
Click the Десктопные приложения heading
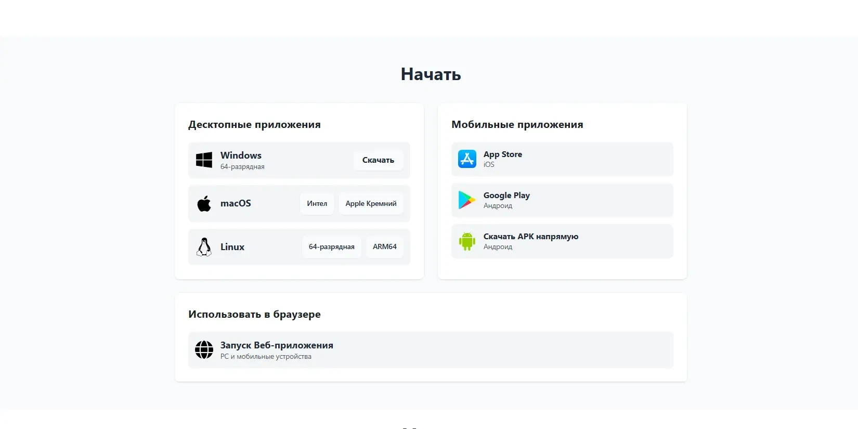tap(254, 125)
